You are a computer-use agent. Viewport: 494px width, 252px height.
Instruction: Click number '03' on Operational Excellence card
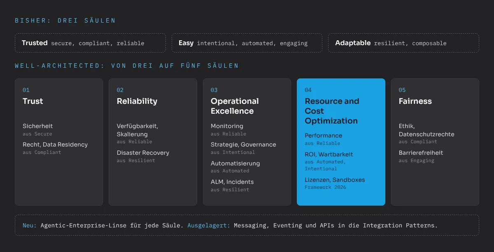tap(214, 90)
